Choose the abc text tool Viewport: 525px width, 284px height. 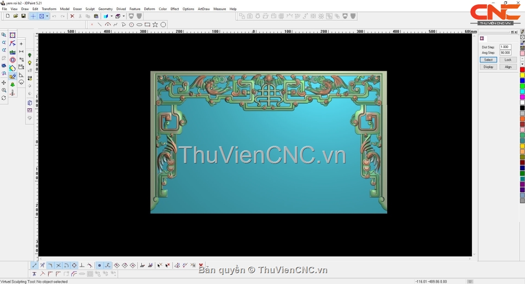tap(12, 52)
